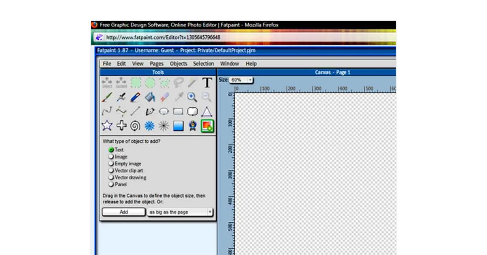Choose the Vector clip art option
The width and height of the screenshot is (487, 255).
pos(111,171)
